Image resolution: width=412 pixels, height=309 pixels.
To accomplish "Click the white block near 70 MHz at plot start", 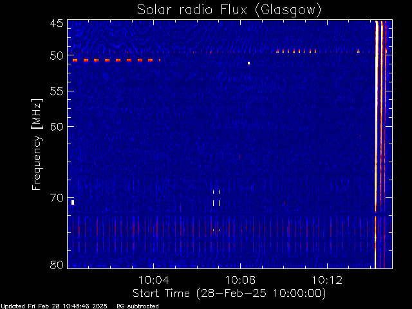I will click(73, 203).
